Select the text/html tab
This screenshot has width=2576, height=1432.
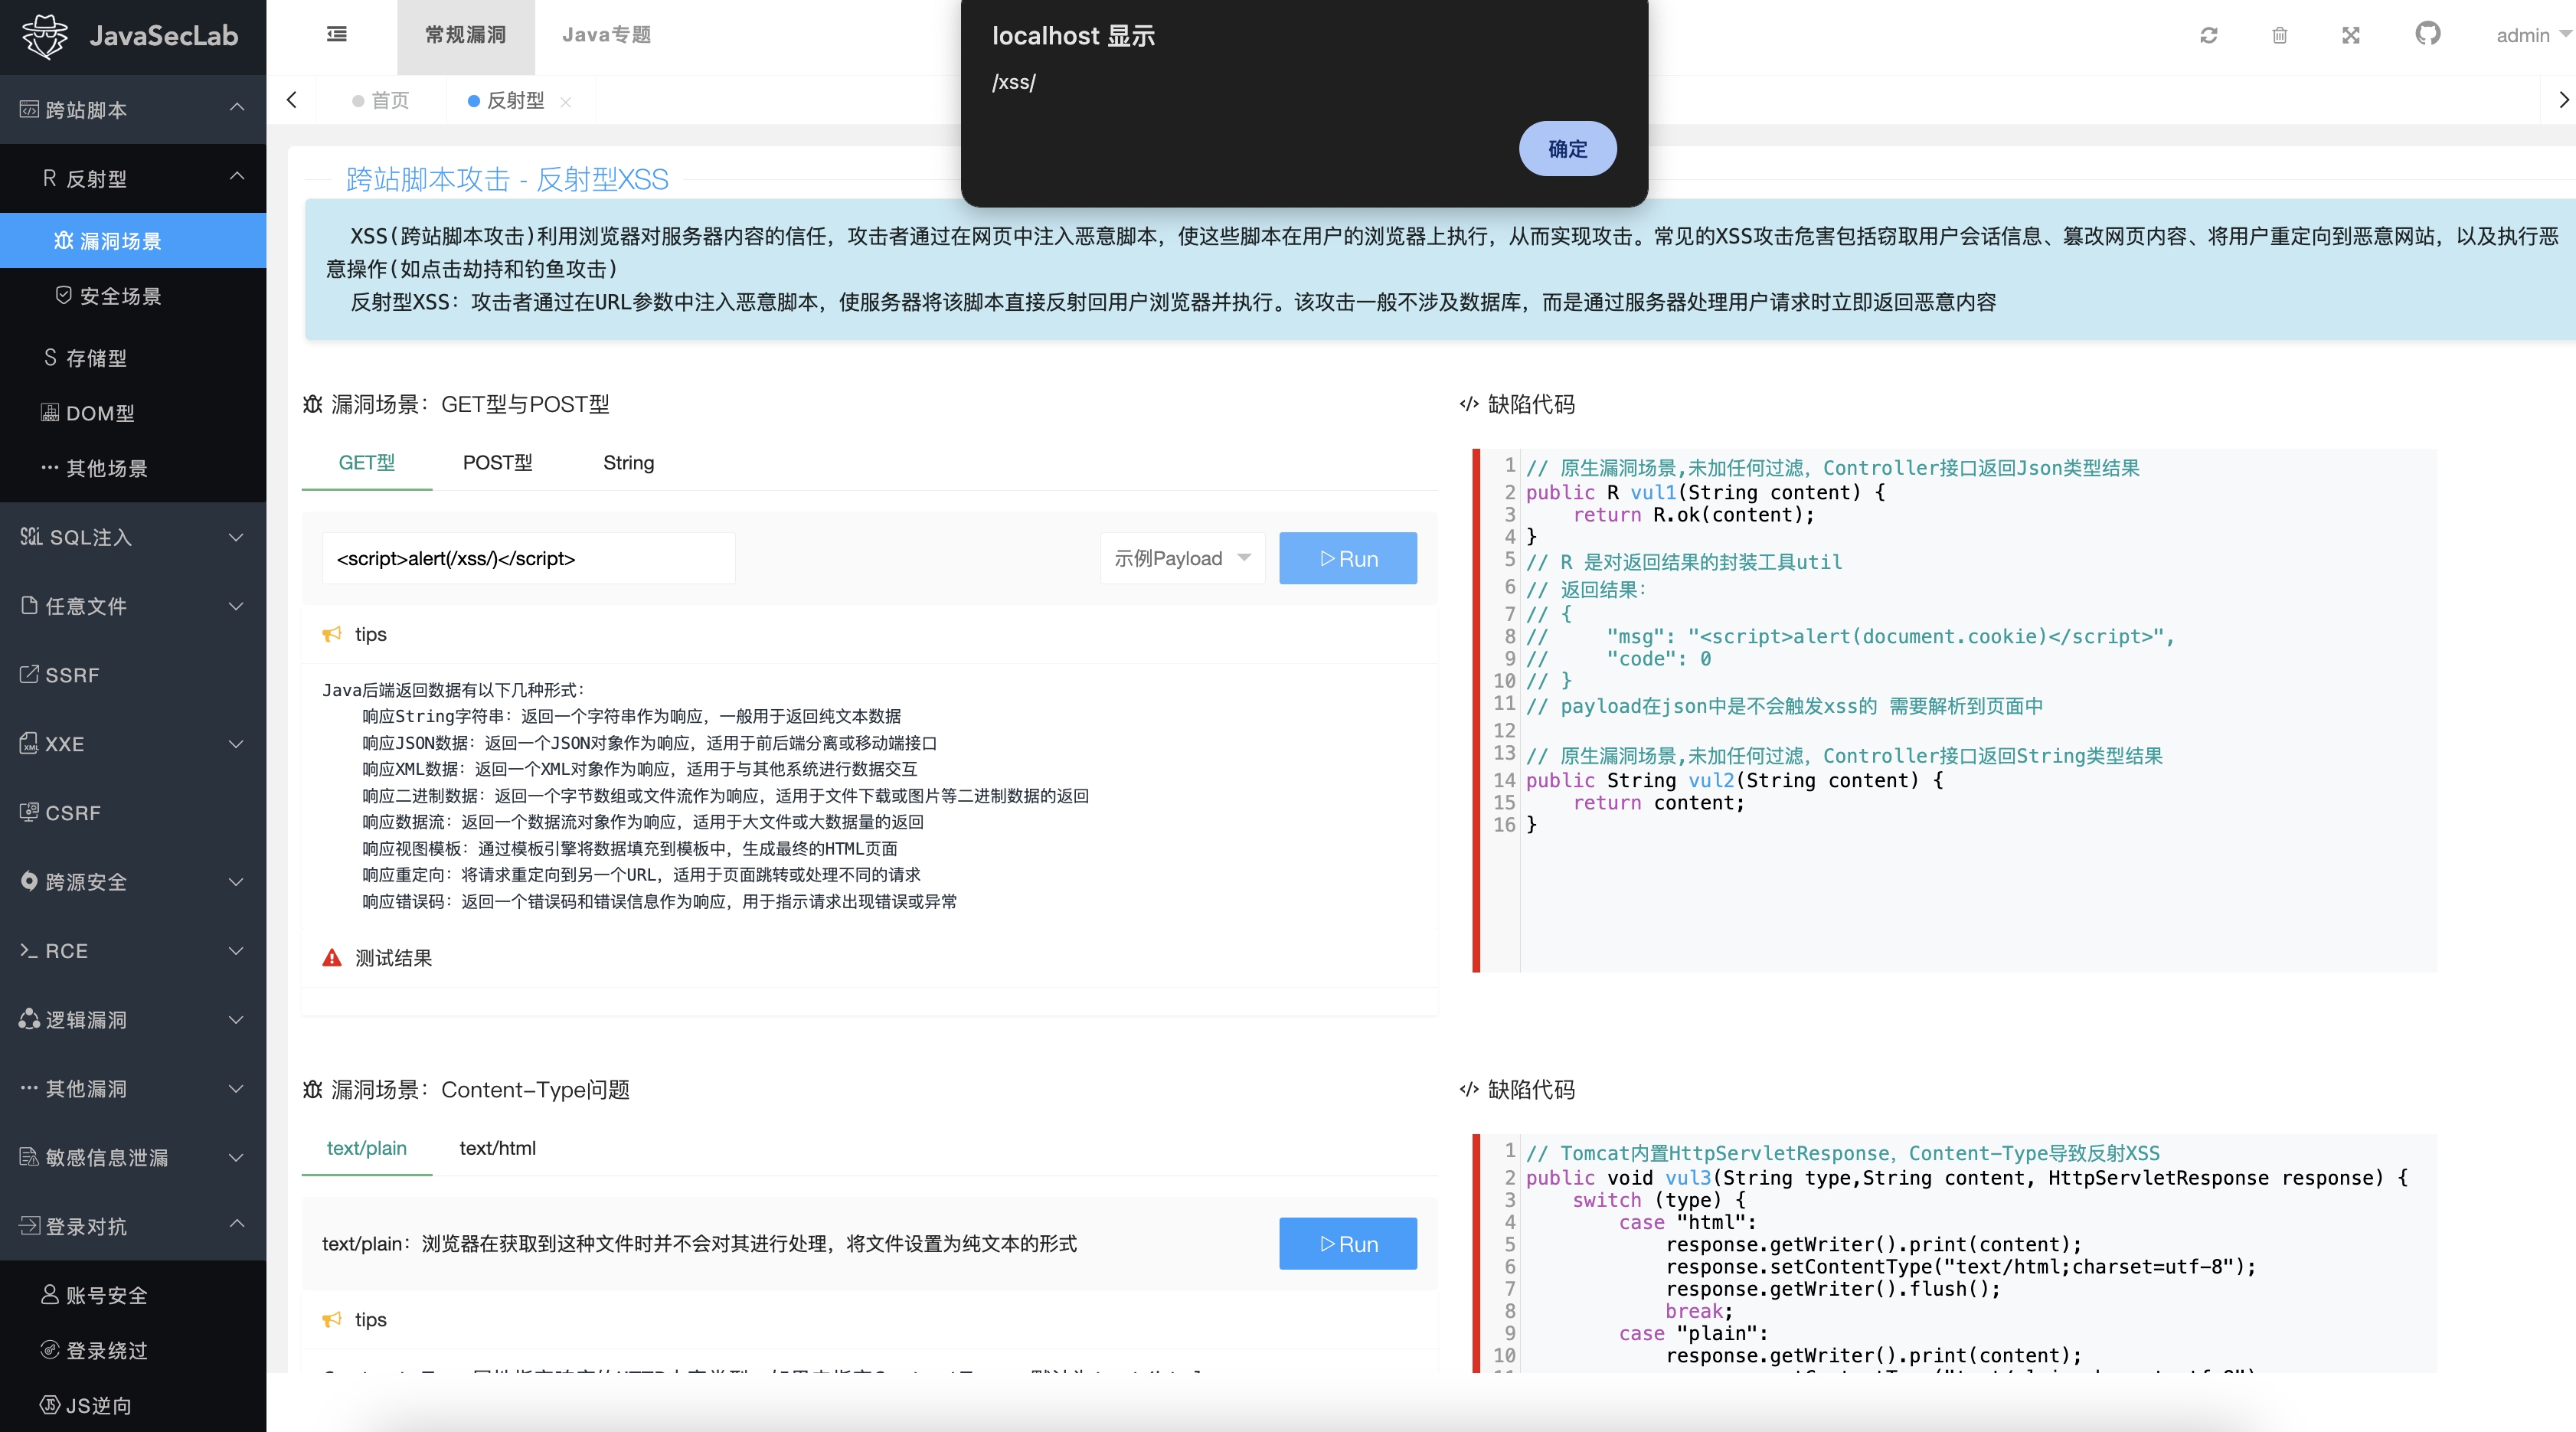pos(497,1148)
